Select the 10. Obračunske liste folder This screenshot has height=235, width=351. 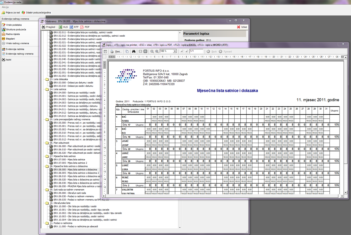coord(60,203)
